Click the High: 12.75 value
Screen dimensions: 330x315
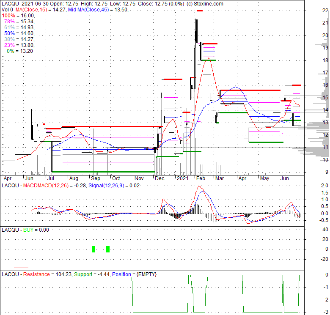(93, 4)
